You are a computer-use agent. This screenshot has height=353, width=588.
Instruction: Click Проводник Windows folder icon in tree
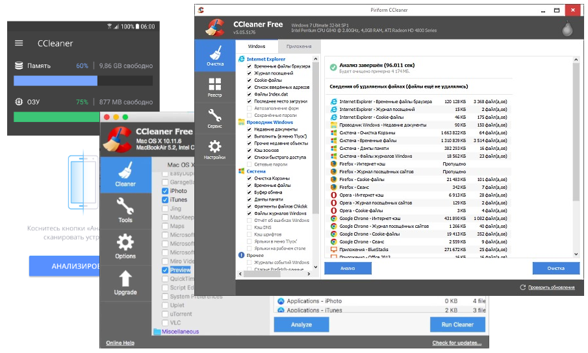pyautogui.click(x=242, y=122)
